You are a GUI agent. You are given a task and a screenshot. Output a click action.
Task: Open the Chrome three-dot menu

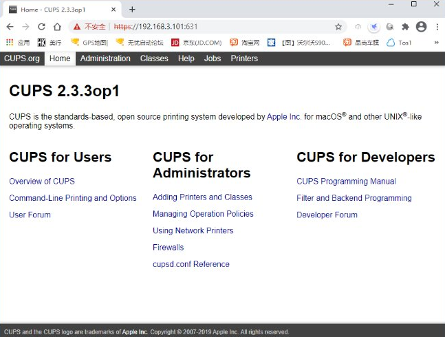click(x=437, y=27)
